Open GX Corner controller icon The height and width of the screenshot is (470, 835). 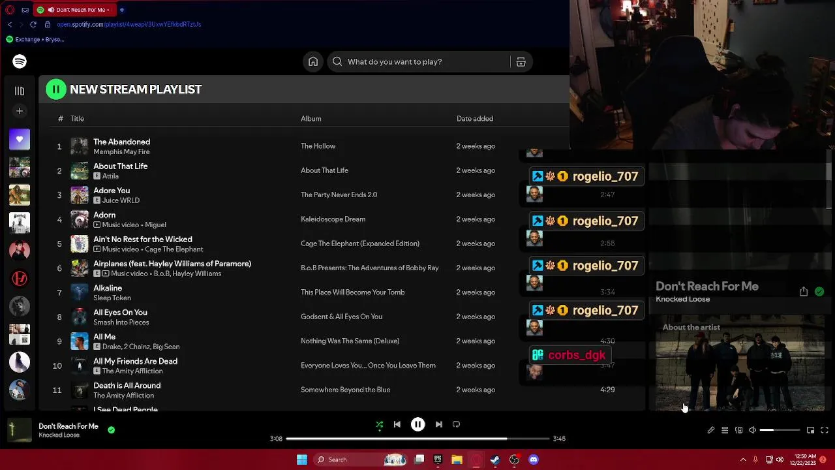pos(25,10)
